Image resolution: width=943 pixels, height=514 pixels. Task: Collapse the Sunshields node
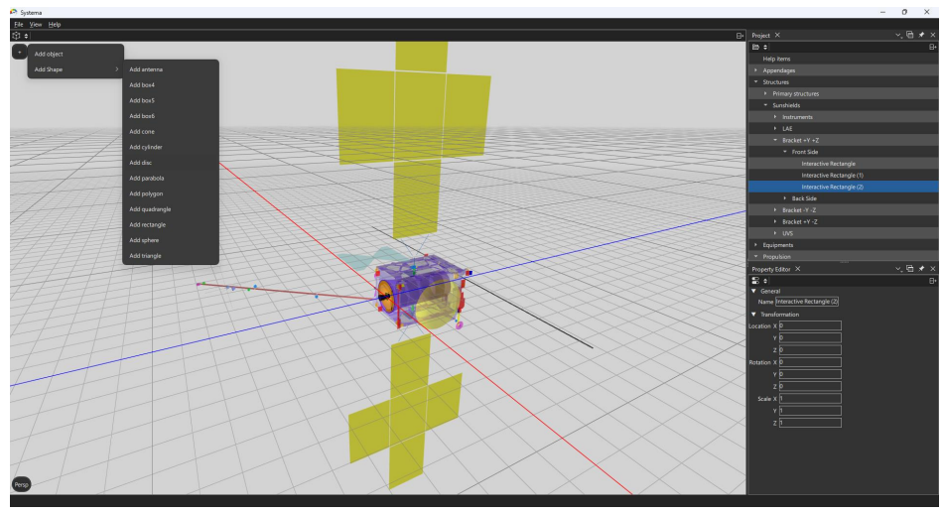pos(765,105)
